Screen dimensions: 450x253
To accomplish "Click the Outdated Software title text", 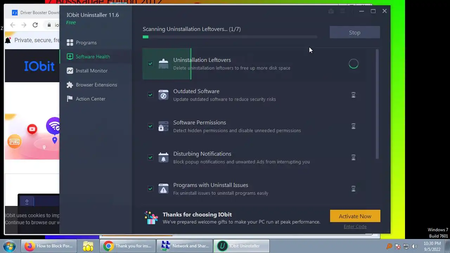I will point(196,91).
